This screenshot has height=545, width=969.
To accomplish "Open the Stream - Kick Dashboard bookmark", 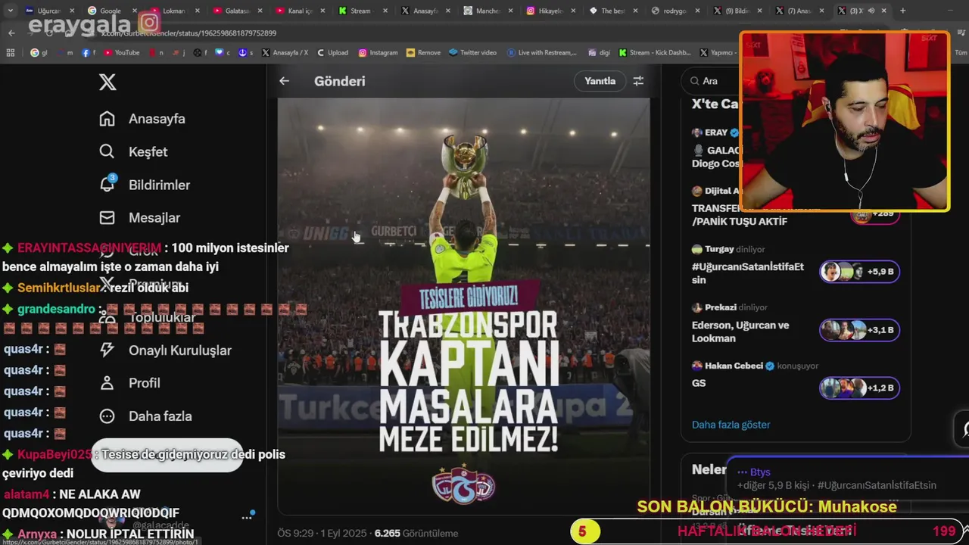I will coord(655,52).
